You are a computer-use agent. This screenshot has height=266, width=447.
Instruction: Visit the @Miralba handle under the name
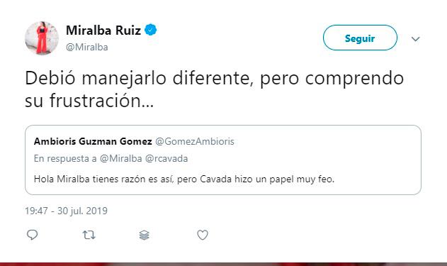(x=86, y=47)
